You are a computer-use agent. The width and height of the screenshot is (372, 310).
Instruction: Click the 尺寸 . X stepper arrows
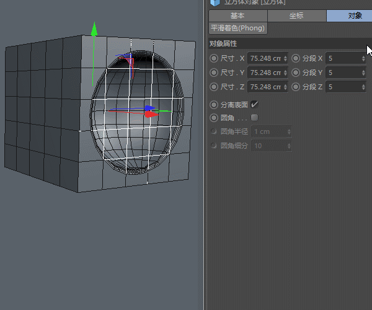click(285, 58)
